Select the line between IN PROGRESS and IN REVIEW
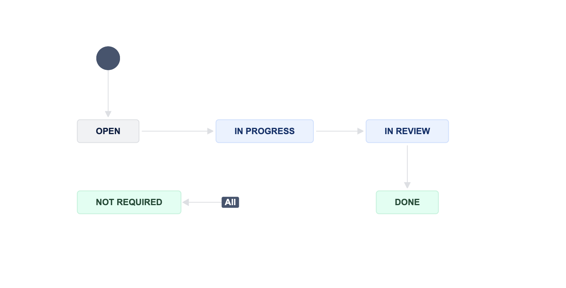 click(337, 131)
